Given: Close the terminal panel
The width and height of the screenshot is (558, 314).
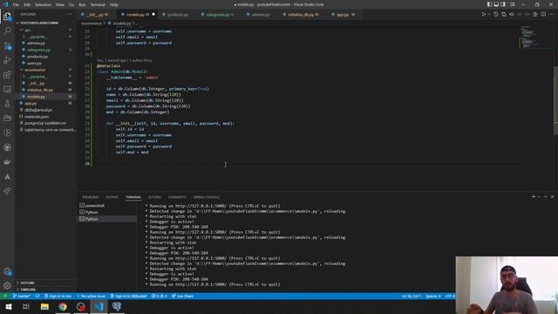Looking at the screenshot, I should (x=552, y=197).
